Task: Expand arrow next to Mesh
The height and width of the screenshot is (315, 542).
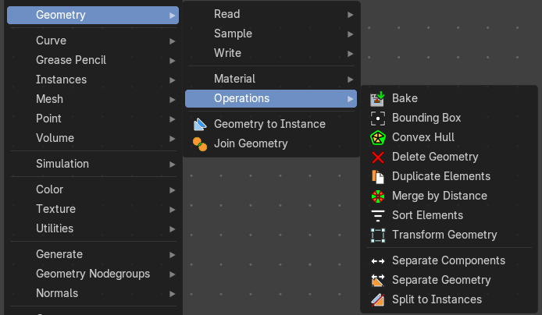Action: 172,100
